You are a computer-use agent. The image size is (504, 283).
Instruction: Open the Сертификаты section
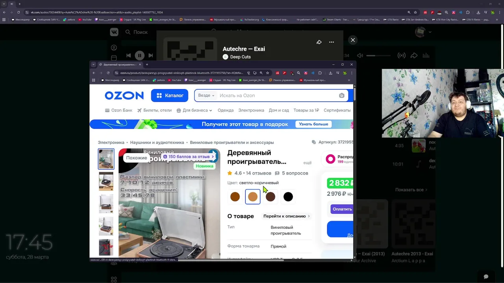[337, 110]
